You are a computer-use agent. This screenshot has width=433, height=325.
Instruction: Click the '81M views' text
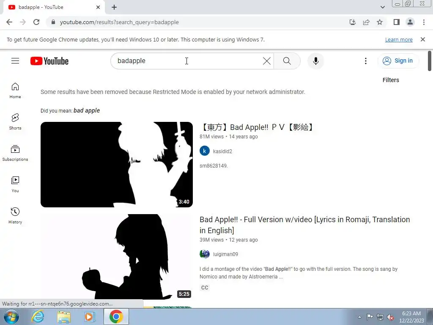coord(211,137)
